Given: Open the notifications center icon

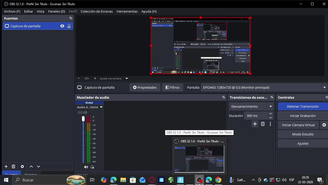Looking at the screenshot, I should (x=320, y=180).
